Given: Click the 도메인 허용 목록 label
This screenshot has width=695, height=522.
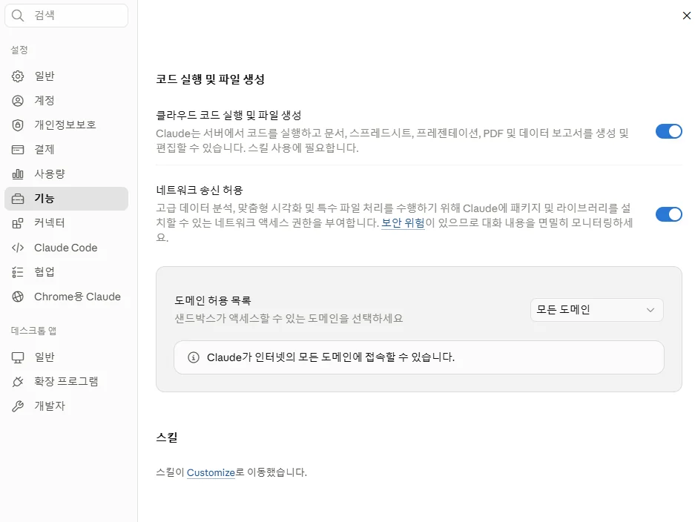Looking at the screenshot, I should tap(213, 300).
